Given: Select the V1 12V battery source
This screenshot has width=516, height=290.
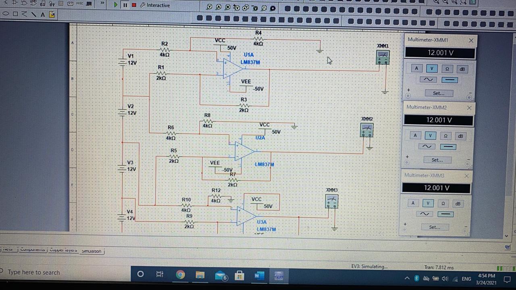Looking at the screenshot, I should [x=123, y=62].
